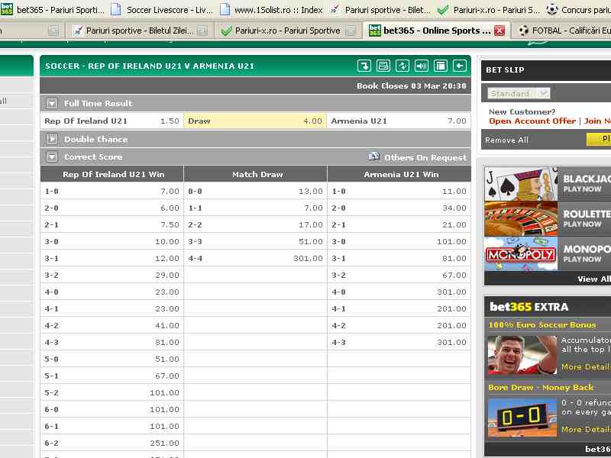
Task: Switch to Pariuri sportive - Biletul Zilei tab
Action: click(x=140, y=31)
